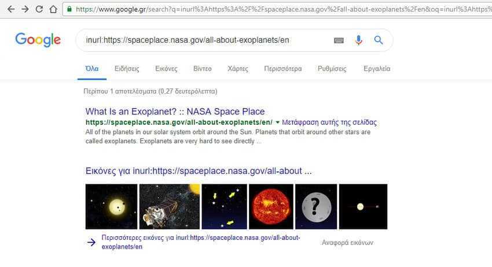This screenshot has height=267, width=492.
Task: Open the What Is an Exoplanet result link
Action: (x=175, y=111)
